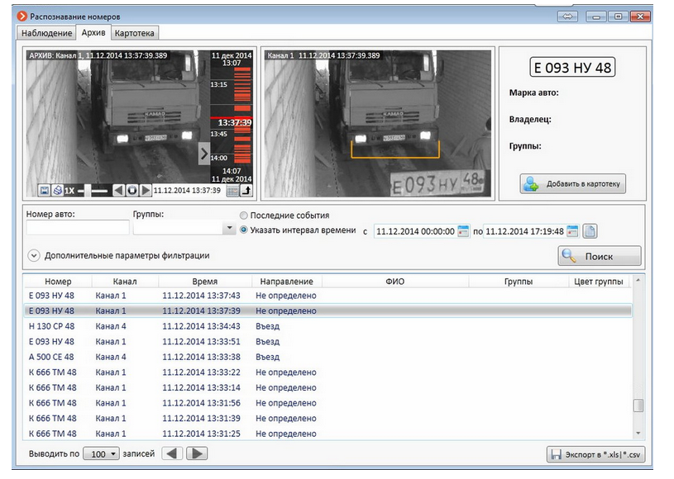Open the calendar next to the start date

[x=463, y=230]
